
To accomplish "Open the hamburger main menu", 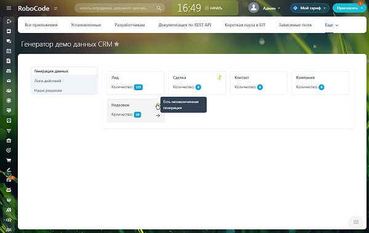I will point(9,8).
